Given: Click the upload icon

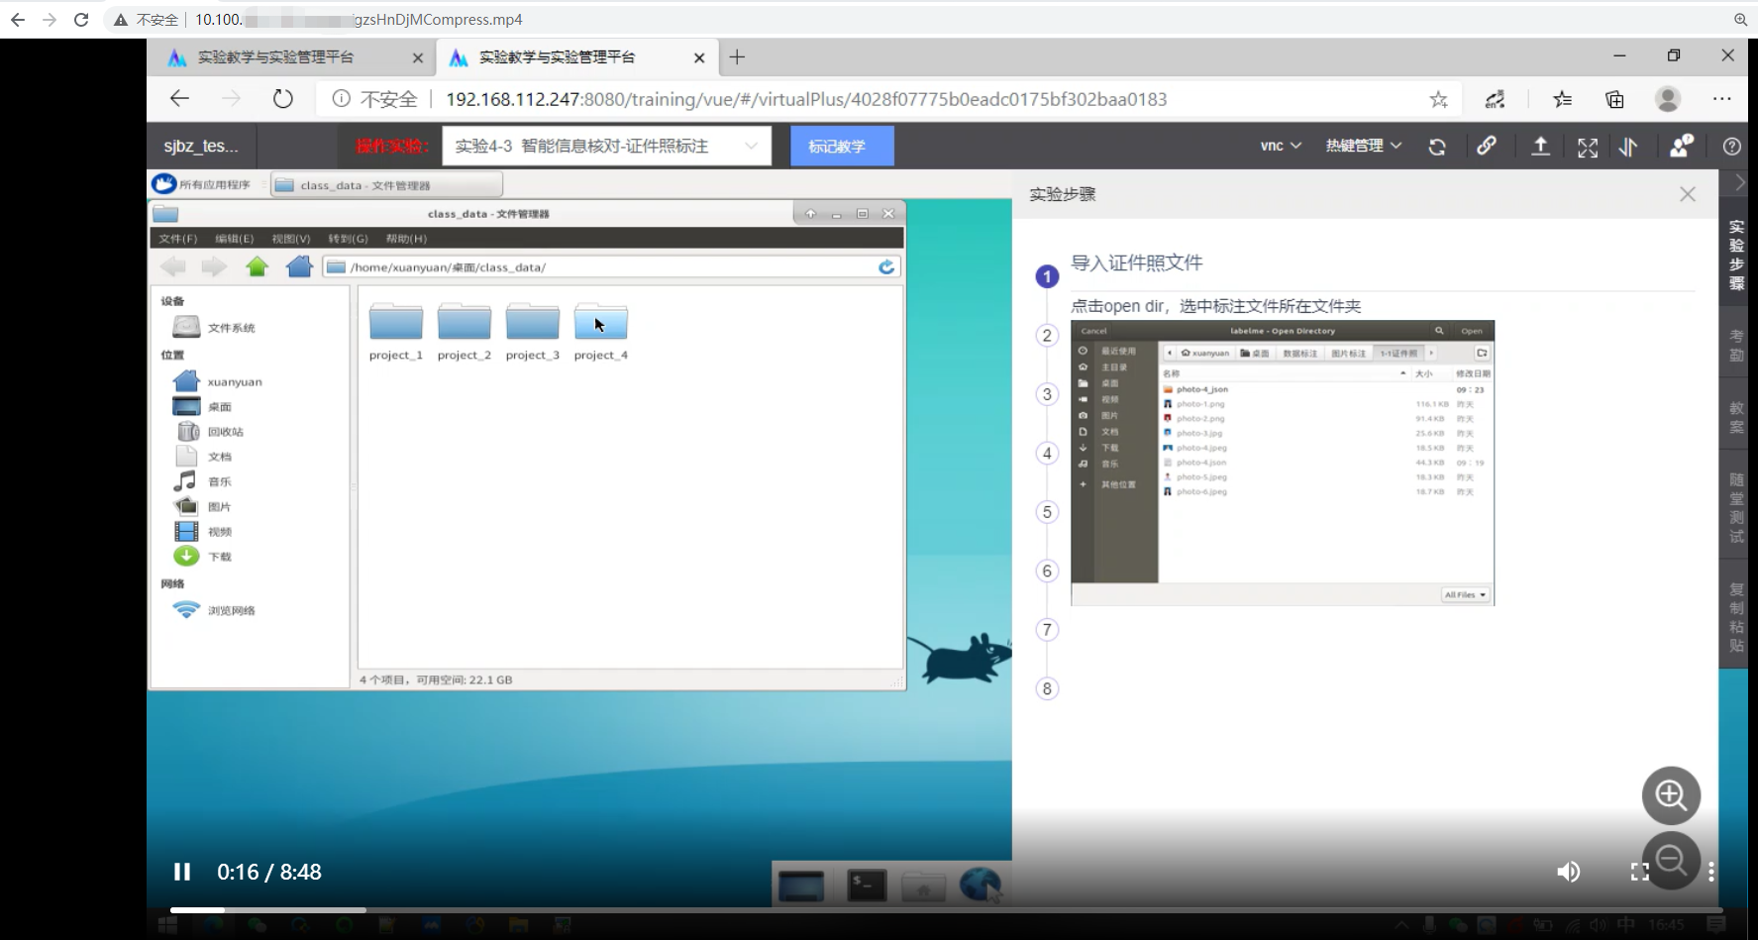Looking at the screenshot, I should click(x=1540, y=147).
